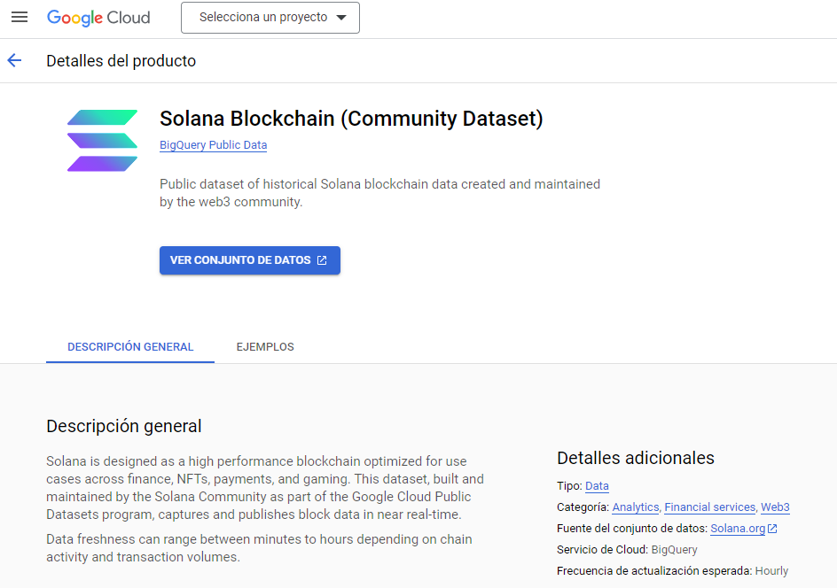
Task: Open the hamburger navigation menu
Action: point(20,17)
